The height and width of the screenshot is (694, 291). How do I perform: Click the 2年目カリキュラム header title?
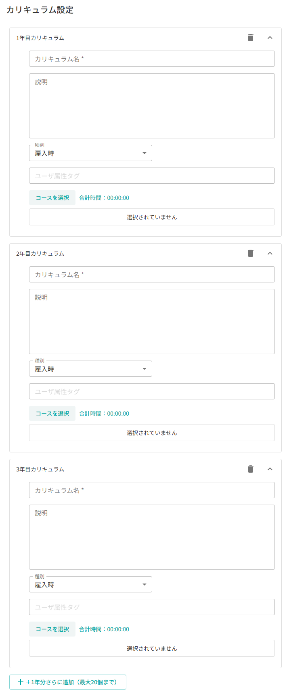(40, 254)
